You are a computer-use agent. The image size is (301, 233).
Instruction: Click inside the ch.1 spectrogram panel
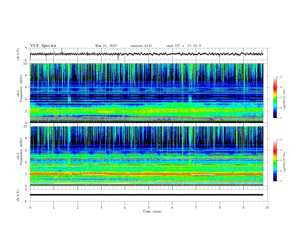pos(146,93)
